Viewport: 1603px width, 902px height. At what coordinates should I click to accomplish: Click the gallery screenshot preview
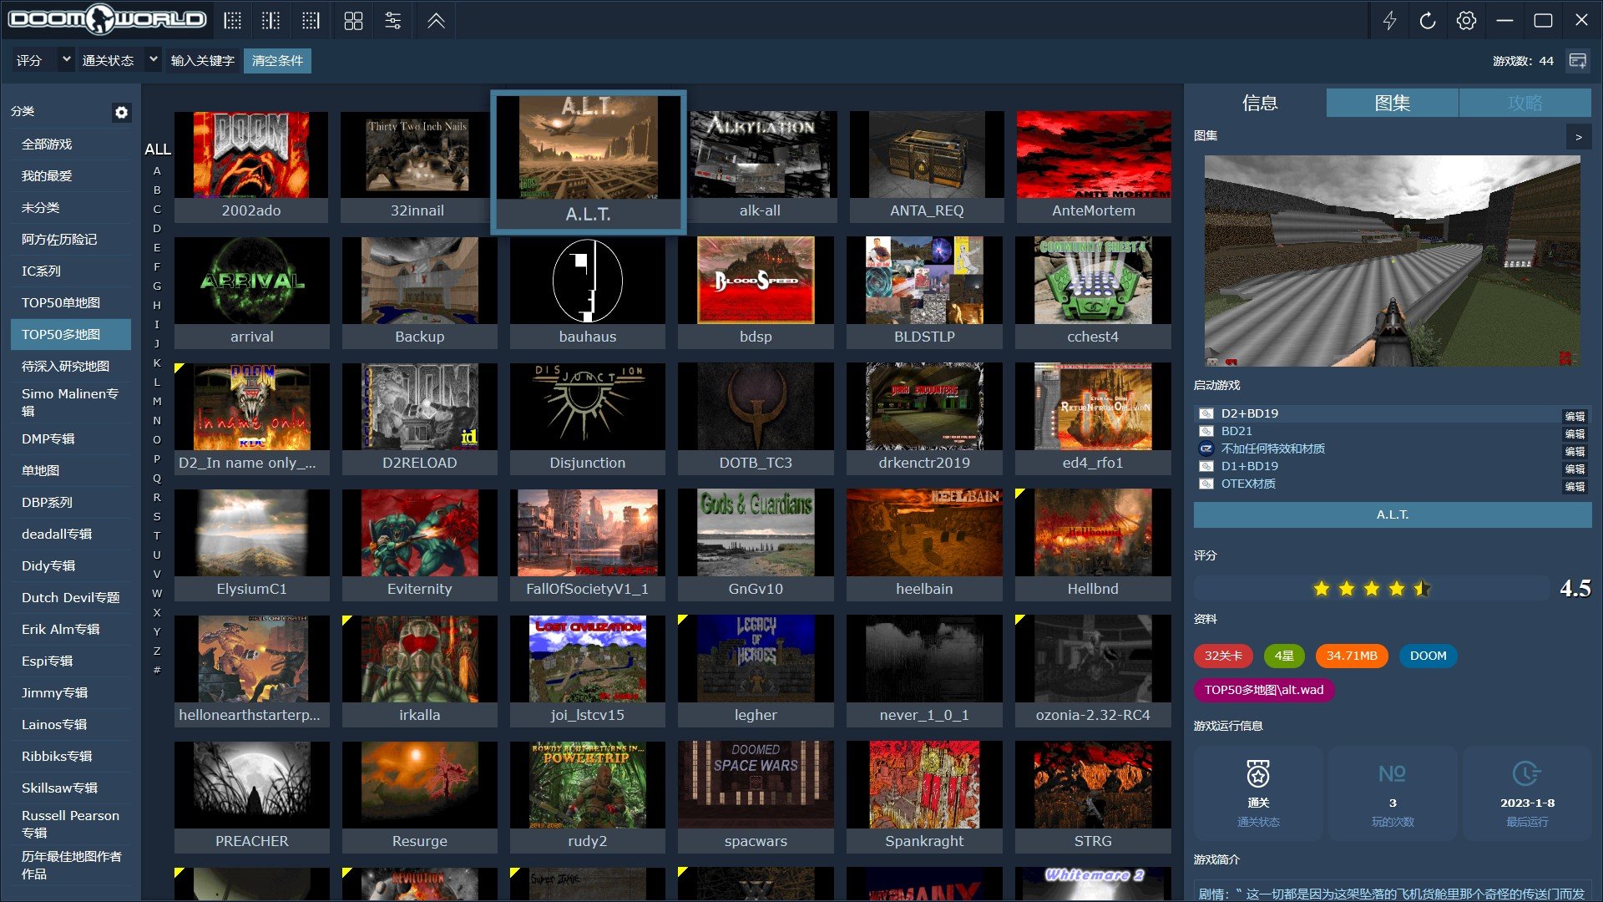pyautogui.click(x=1393, y=261)
